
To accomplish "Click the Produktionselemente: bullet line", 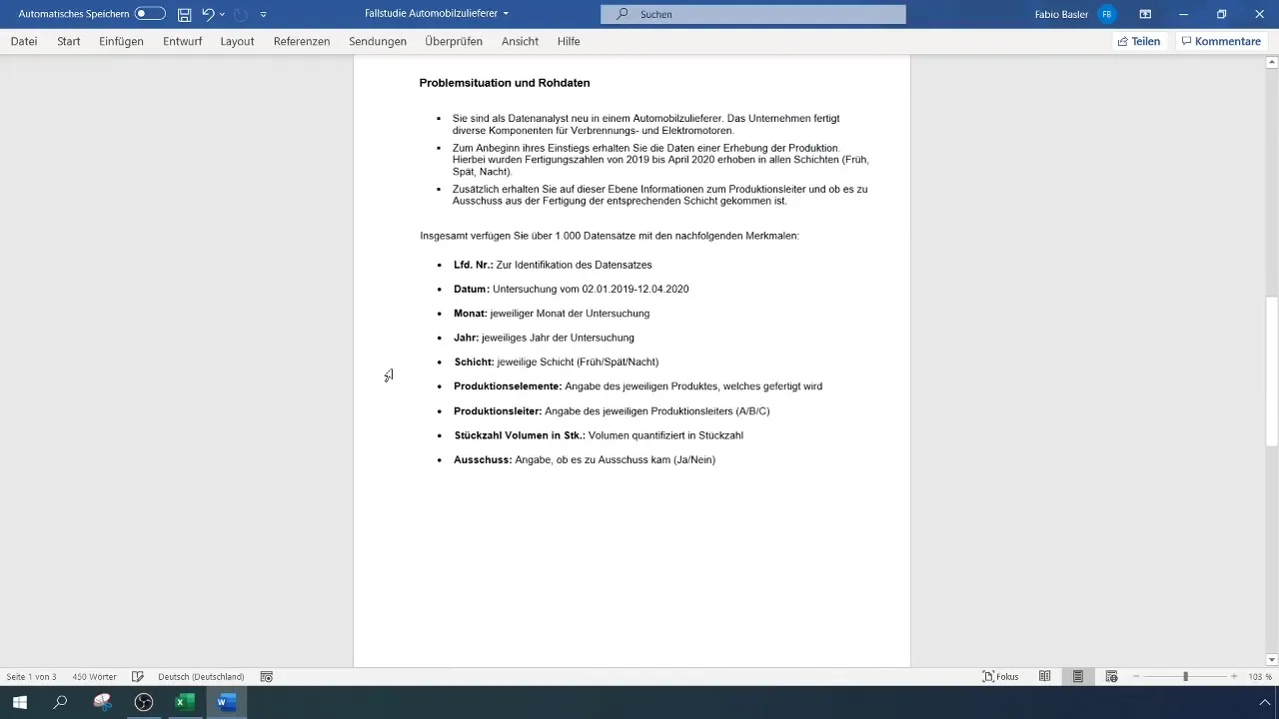I will click(638, 386).
